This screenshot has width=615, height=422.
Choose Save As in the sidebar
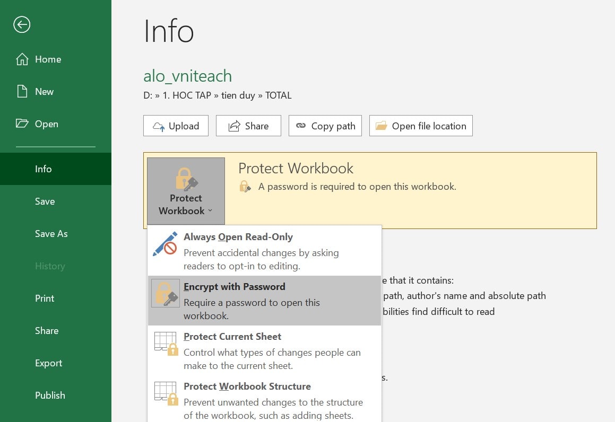click(x=56, y=233)
